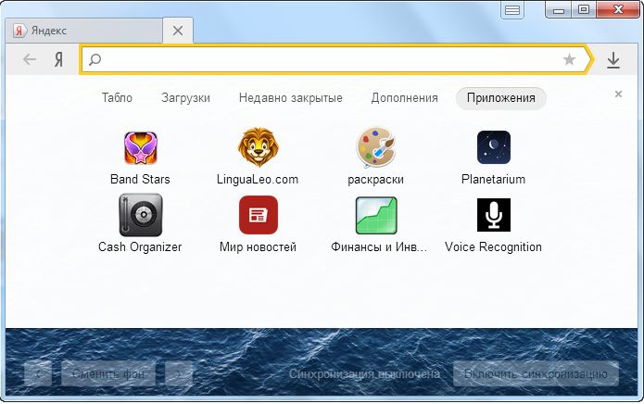This screenshot has height=404, width=644.
Task: Open the Недавно закрытые tab
Action: pyautogui.click(x=290, y=98)
